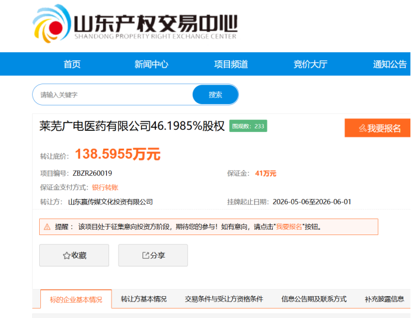The image size is (411, 318).
Task: Click the project number ZBZR260019
Action: click(x=93, y=174)
